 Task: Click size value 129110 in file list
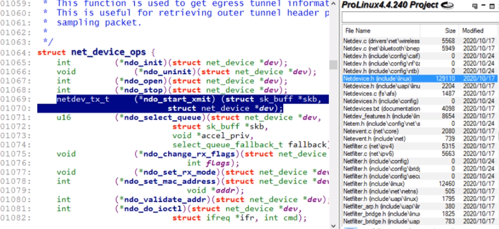click(x=445, y=78)
